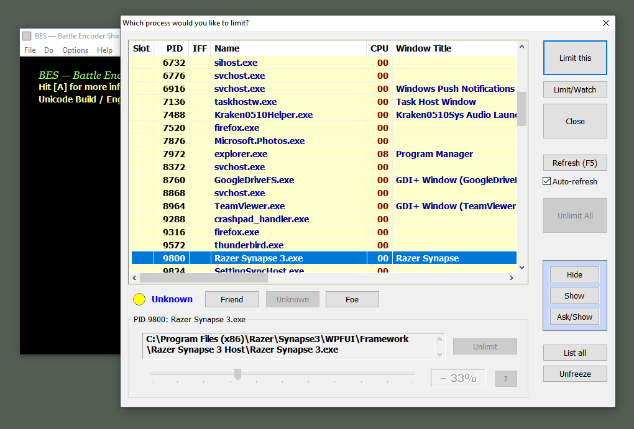This screenshot has width=634, height=429.
Task: Click the path box scroll up arrow
Action: point(440,339)
